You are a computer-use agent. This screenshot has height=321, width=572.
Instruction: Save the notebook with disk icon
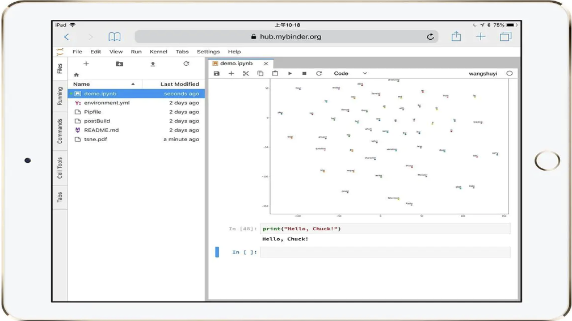(x=217, y=73)
